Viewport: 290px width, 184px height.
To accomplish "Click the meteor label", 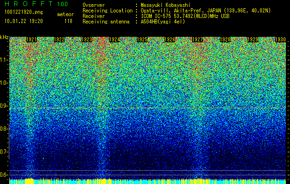I will (x=65, y=14).
